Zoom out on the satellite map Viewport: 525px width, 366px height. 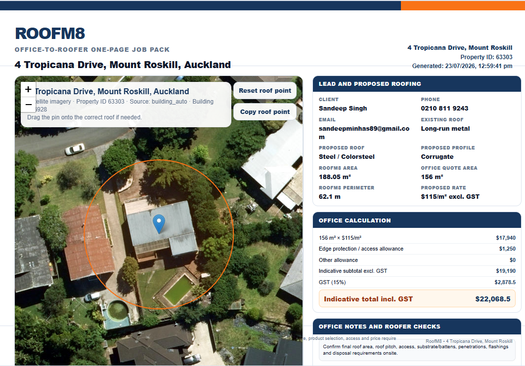tap(29, 105)
